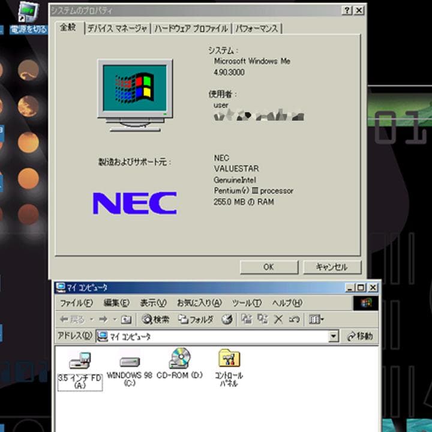432x432 pixels.
Task: Click the キャンセル button
Action: (x=332, y=267)
